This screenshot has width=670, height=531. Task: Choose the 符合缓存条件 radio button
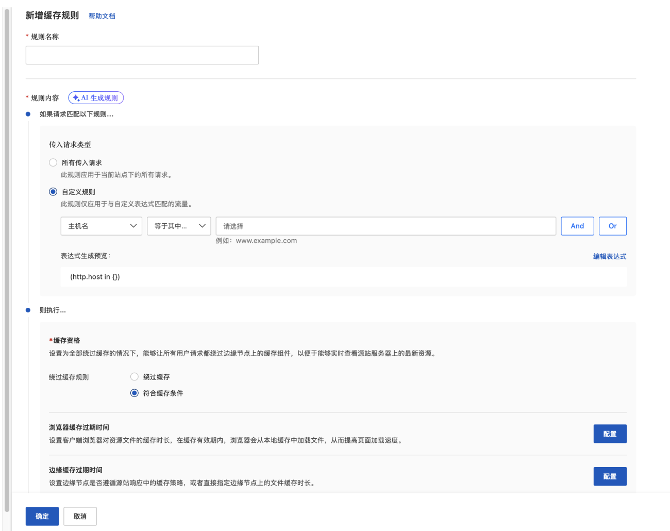click(x=135, y=393)
